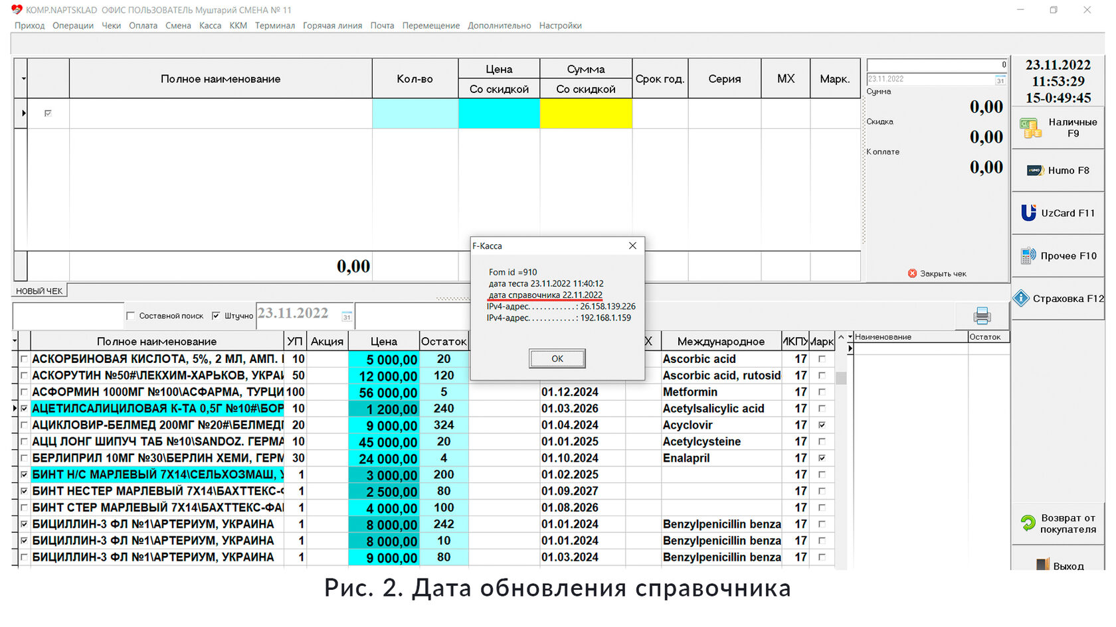
Task: Toggle the Штучно checkbox
Action: click(x=215, y=316)
